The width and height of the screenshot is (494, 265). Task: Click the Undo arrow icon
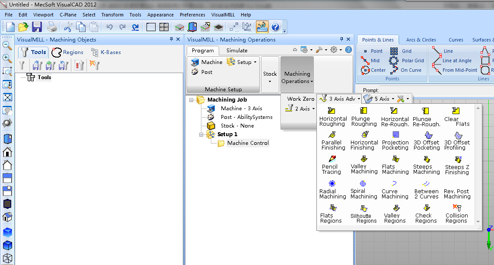(x=109, y=27)
